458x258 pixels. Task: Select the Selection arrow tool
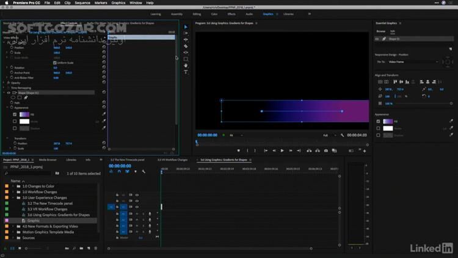(186, 27)
